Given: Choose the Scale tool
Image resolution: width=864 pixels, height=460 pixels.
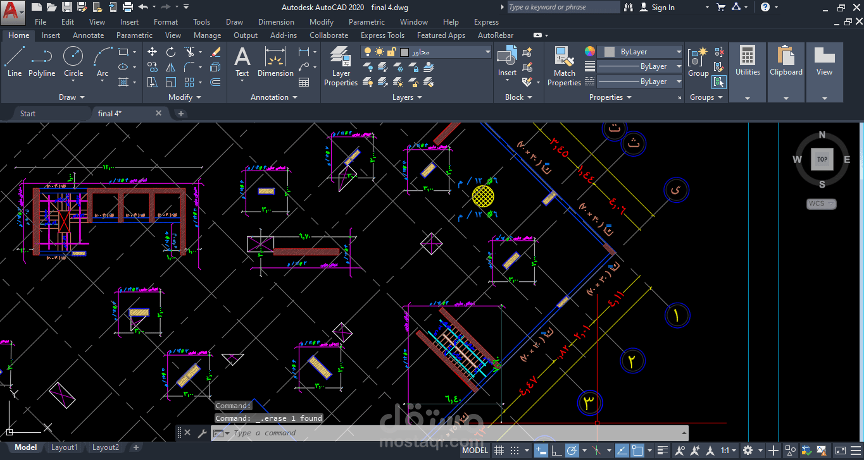Looking at the screenshot, I should pos(171,82).
